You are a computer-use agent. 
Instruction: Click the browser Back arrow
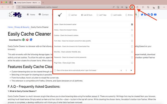coord(3,7)
